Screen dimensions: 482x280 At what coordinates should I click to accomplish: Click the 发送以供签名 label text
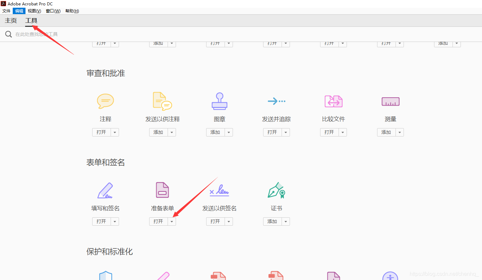point(220,208)
